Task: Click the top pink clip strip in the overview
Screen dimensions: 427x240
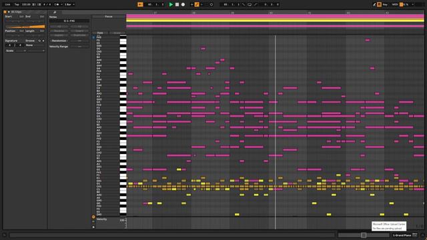Action: [x=275, y=16]
